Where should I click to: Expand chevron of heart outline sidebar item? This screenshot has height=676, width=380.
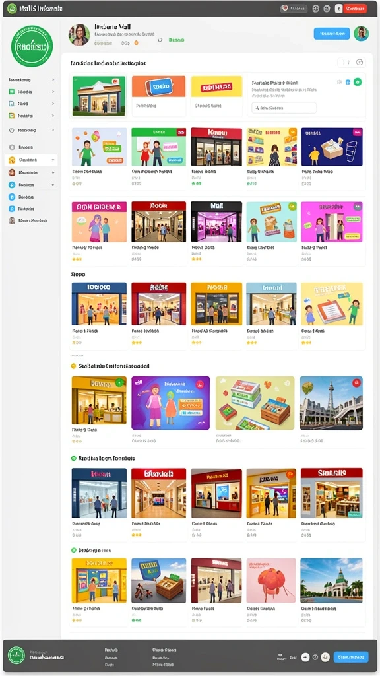(x=53, y=130)
